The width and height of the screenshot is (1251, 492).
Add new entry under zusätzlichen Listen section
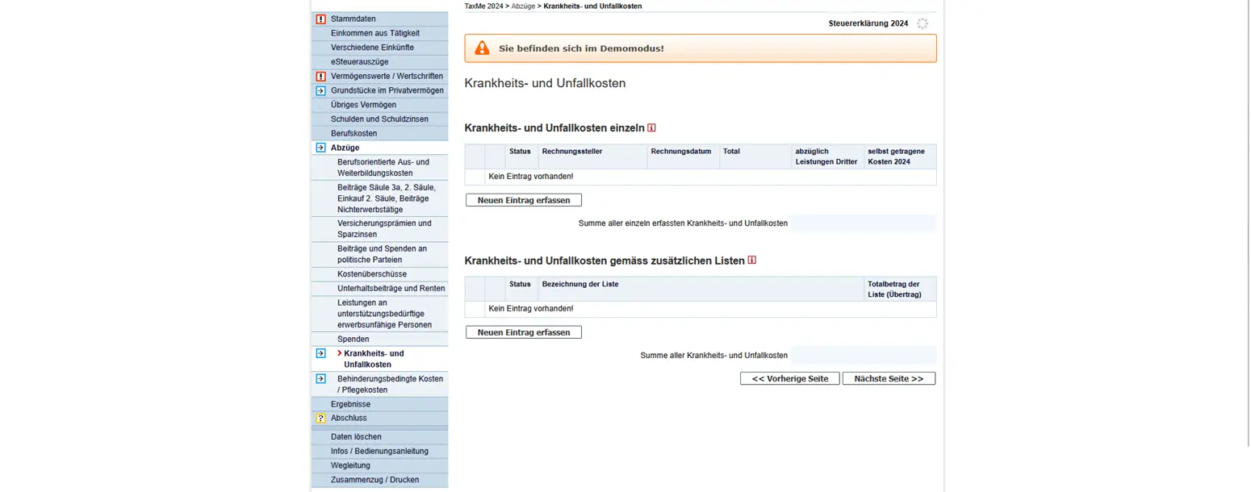tap(523, 332)
